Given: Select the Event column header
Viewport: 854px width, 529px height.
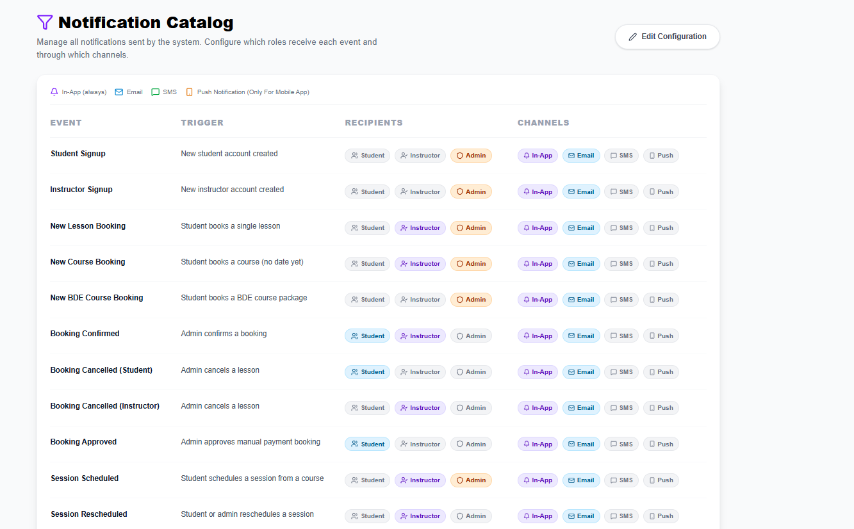Looking at the screenshot, I should click(x=66, y=123).
